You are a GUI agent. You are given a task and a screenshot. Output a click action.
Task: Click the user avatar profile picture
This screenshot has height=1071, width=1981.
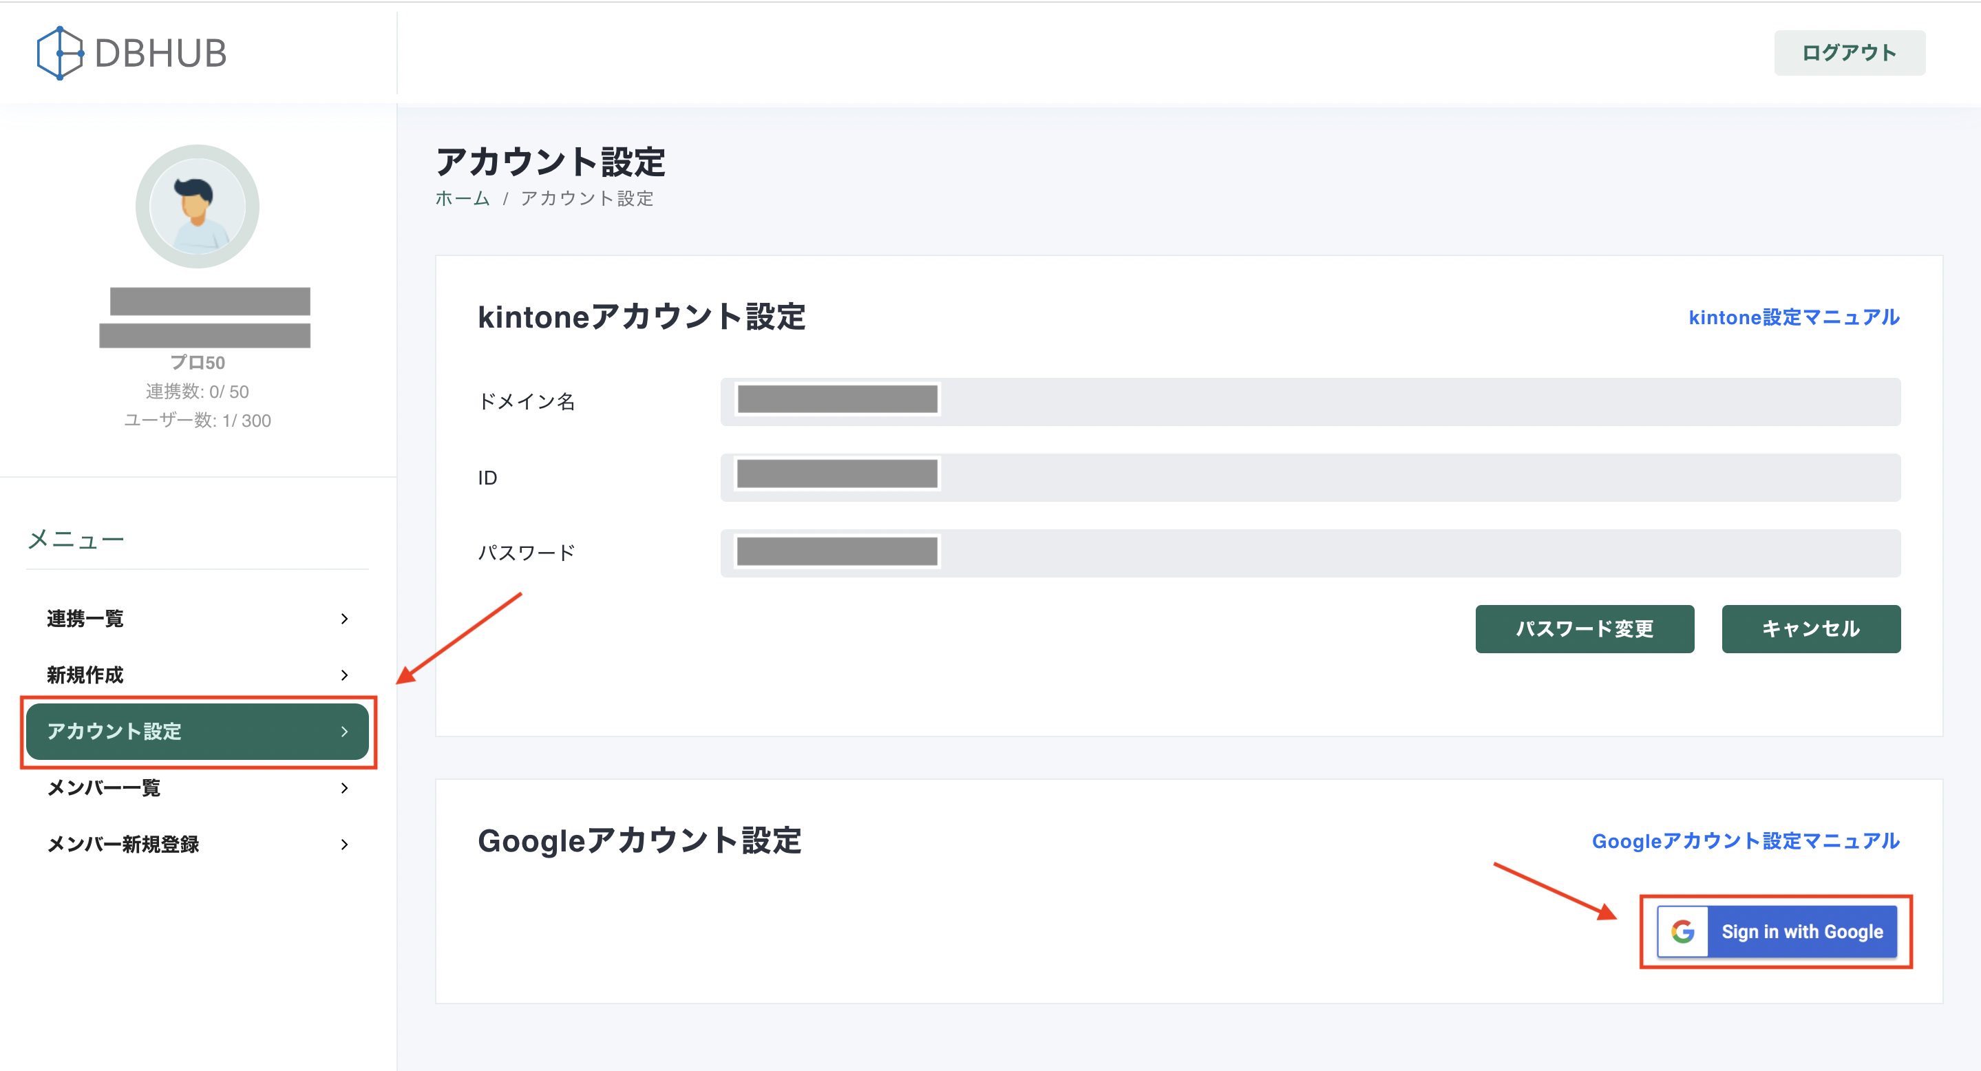click(197, 206)
